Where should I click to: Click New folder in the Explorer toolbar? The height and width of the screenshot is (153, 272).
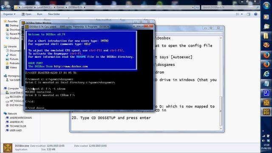click(x=54, y=14)
